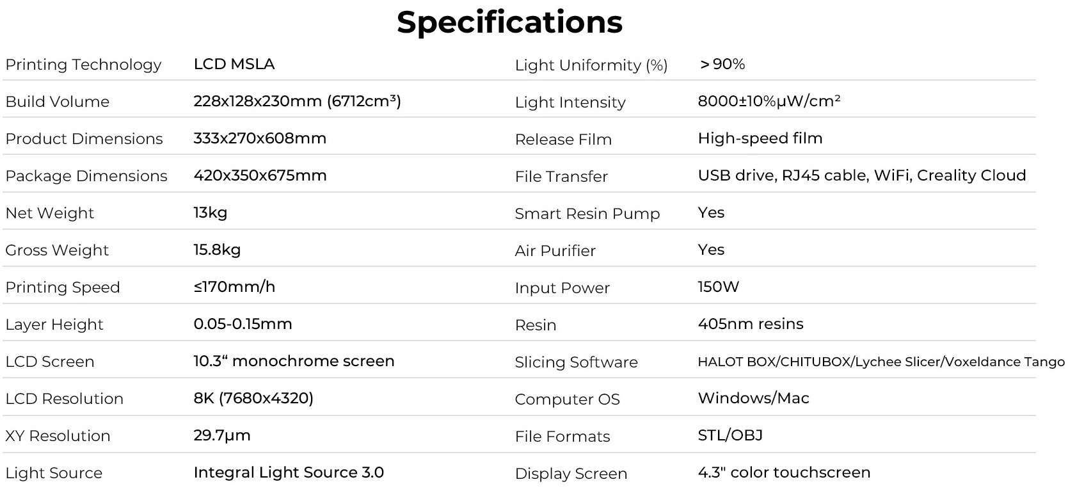The height and width of the screenshot is (491, 1068).
Task: Click the Printing Technology label
Action: click(83, 65)
